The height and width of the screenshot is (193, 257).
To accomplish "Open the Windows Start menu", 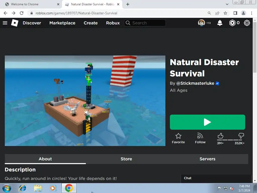I will 7,188.
